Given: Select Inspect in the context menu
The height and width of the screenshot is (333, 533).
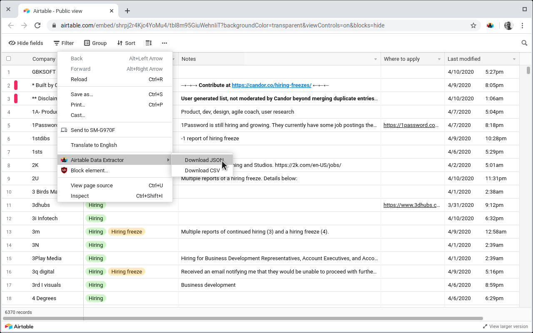Looking at the screenshot, I should tap(115, 196).
